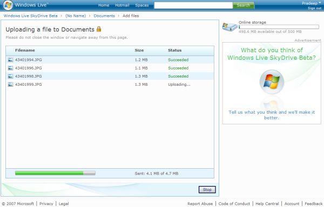This screenshot has height=207, width=324.
Task: Open Hotmail from the top navigation
Action: [122, 5]
